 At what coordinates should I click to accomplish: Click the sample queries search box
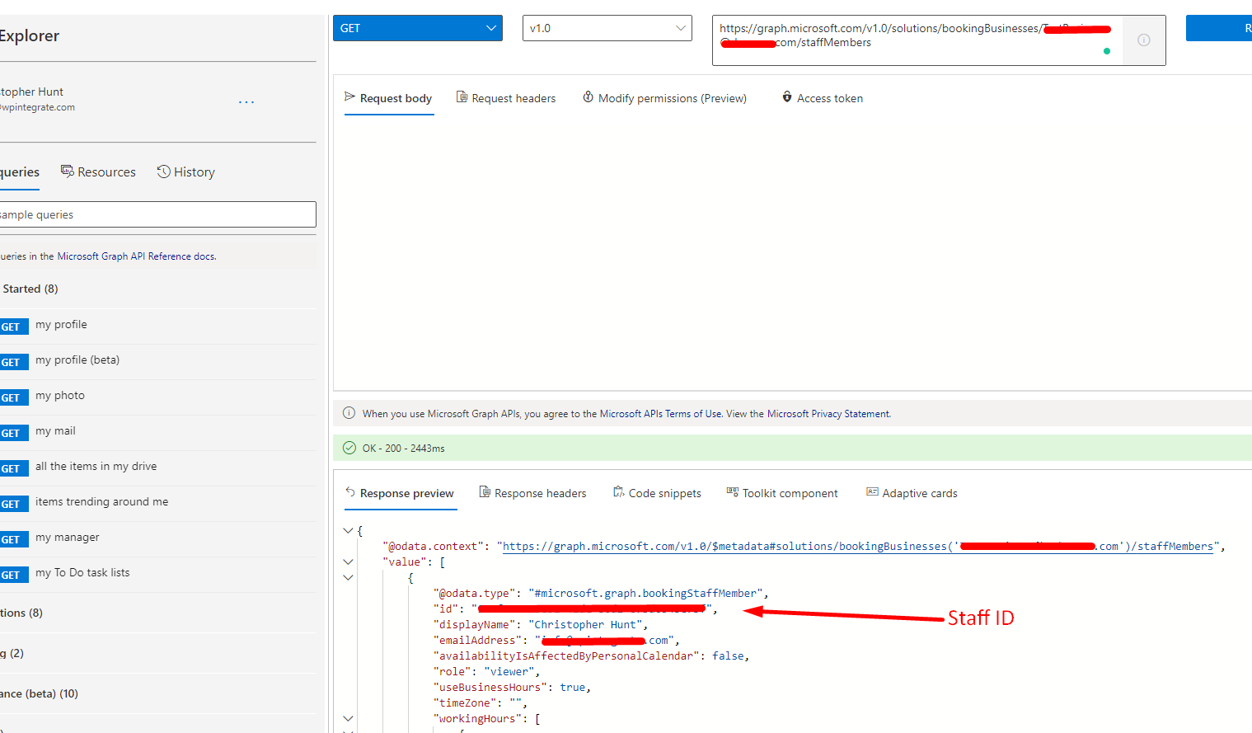click(157, 214)
